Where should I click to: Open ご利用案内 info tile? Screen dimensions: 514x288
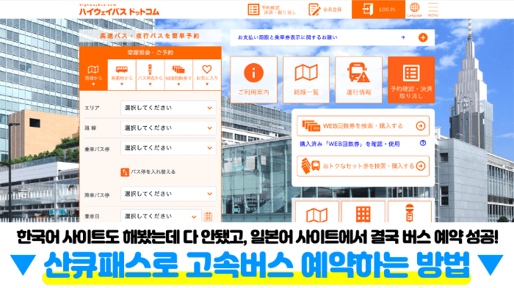pos(254,80)
